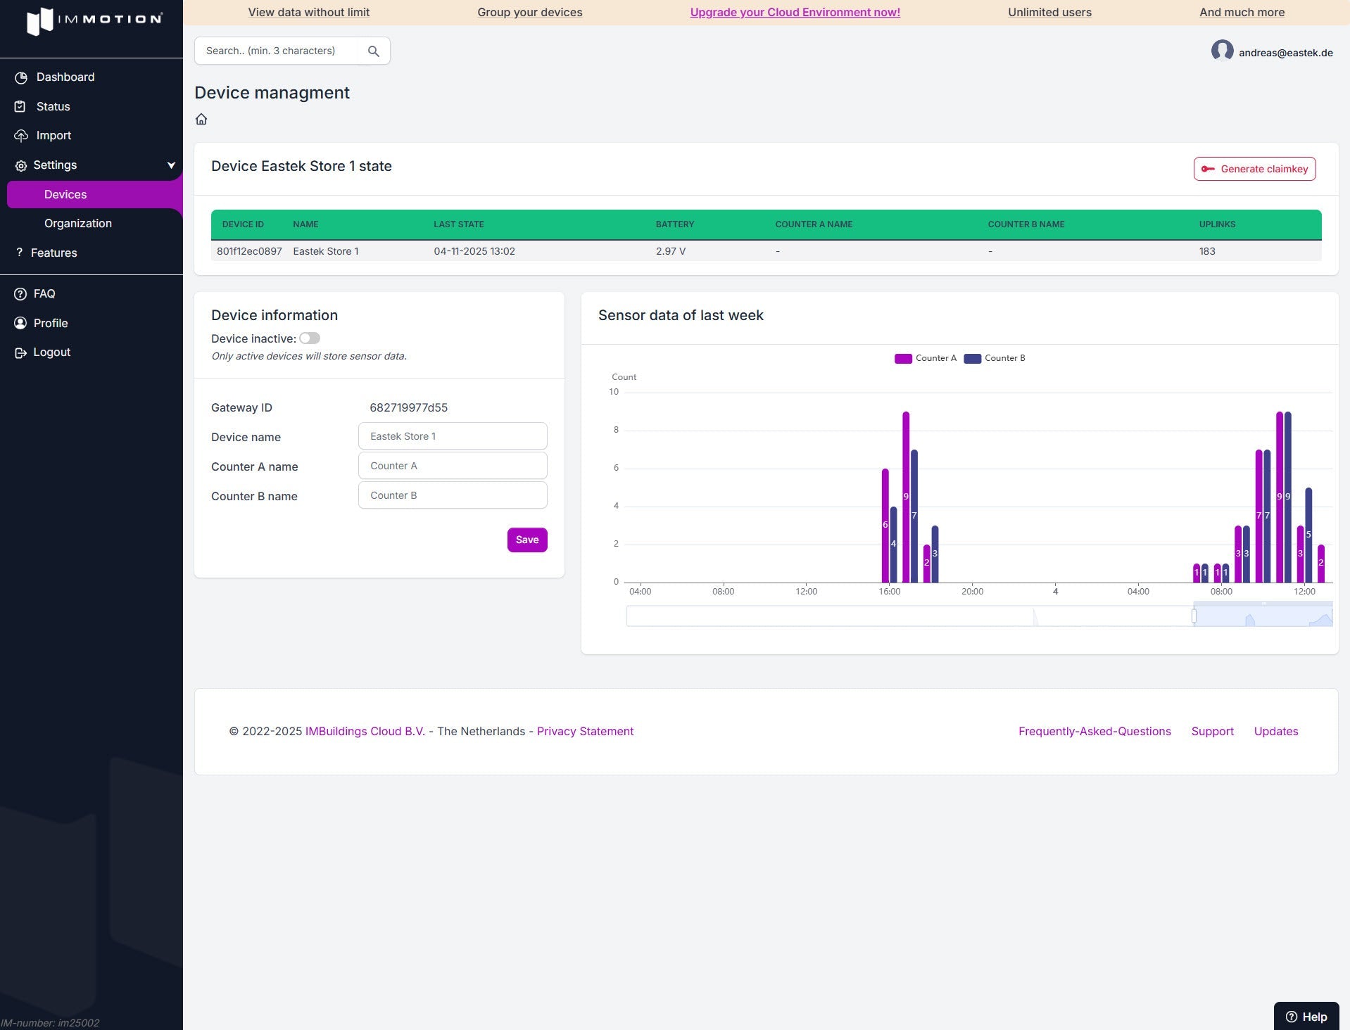Select Devices in the Settings submenu
This screenshot has height=1030, width=1350.
pyautogui.click(x=65, y=194)
